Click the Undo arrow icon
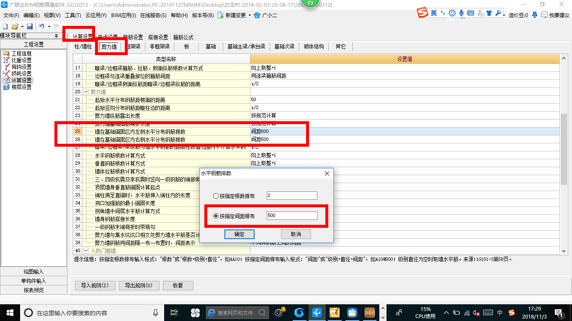572x321 pixels. [x=41, y=26]
